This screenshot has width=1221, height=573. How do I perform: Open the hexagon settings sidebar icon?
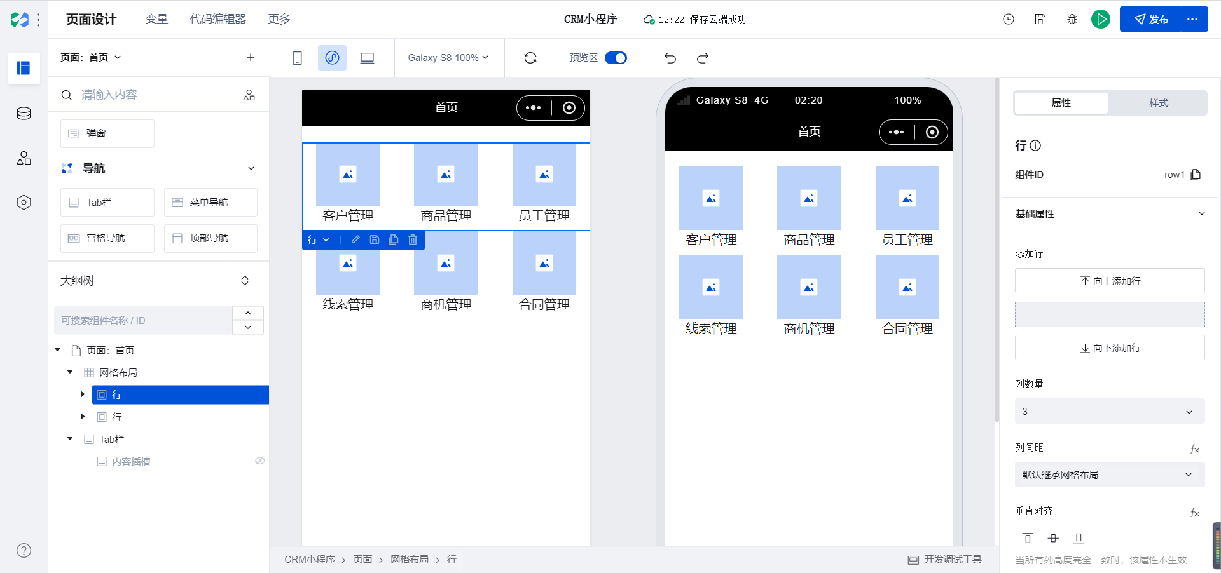pyautogui.click(x=24, y=203)
